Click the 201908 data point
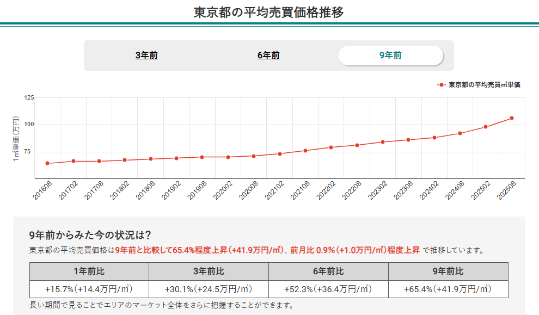 [x=202, y=157]
